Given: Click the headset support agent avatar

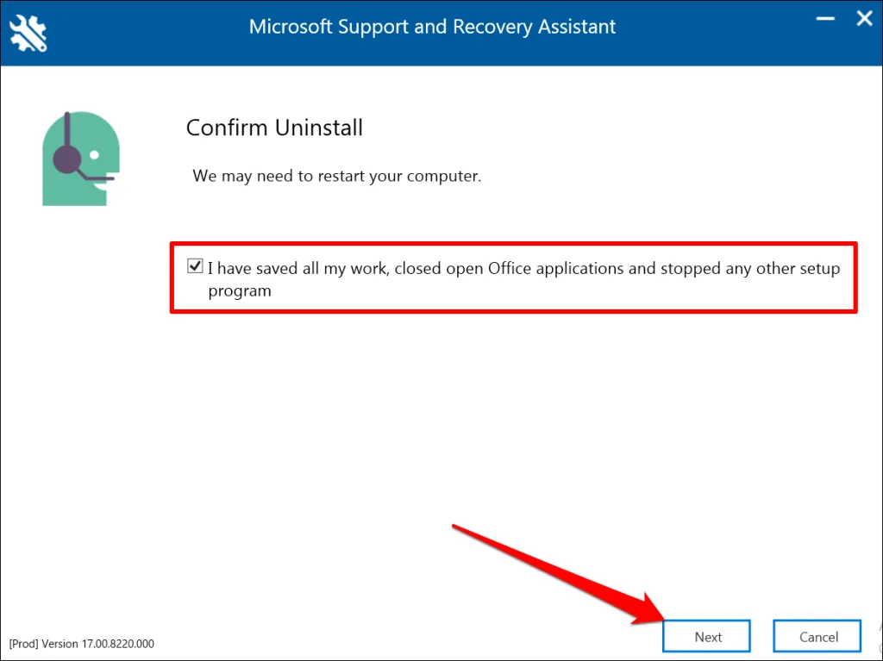Looking at the screenshot, I should pyautogui.click(x=79, y=159).
